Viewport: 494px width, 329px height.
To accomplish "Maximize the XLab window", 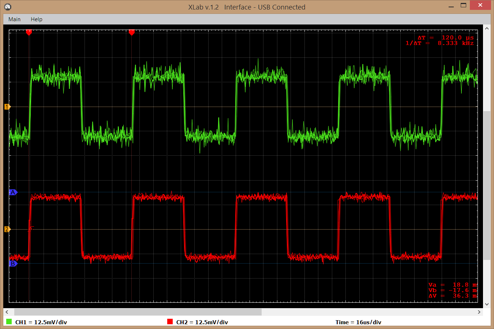I will [463, 5].
